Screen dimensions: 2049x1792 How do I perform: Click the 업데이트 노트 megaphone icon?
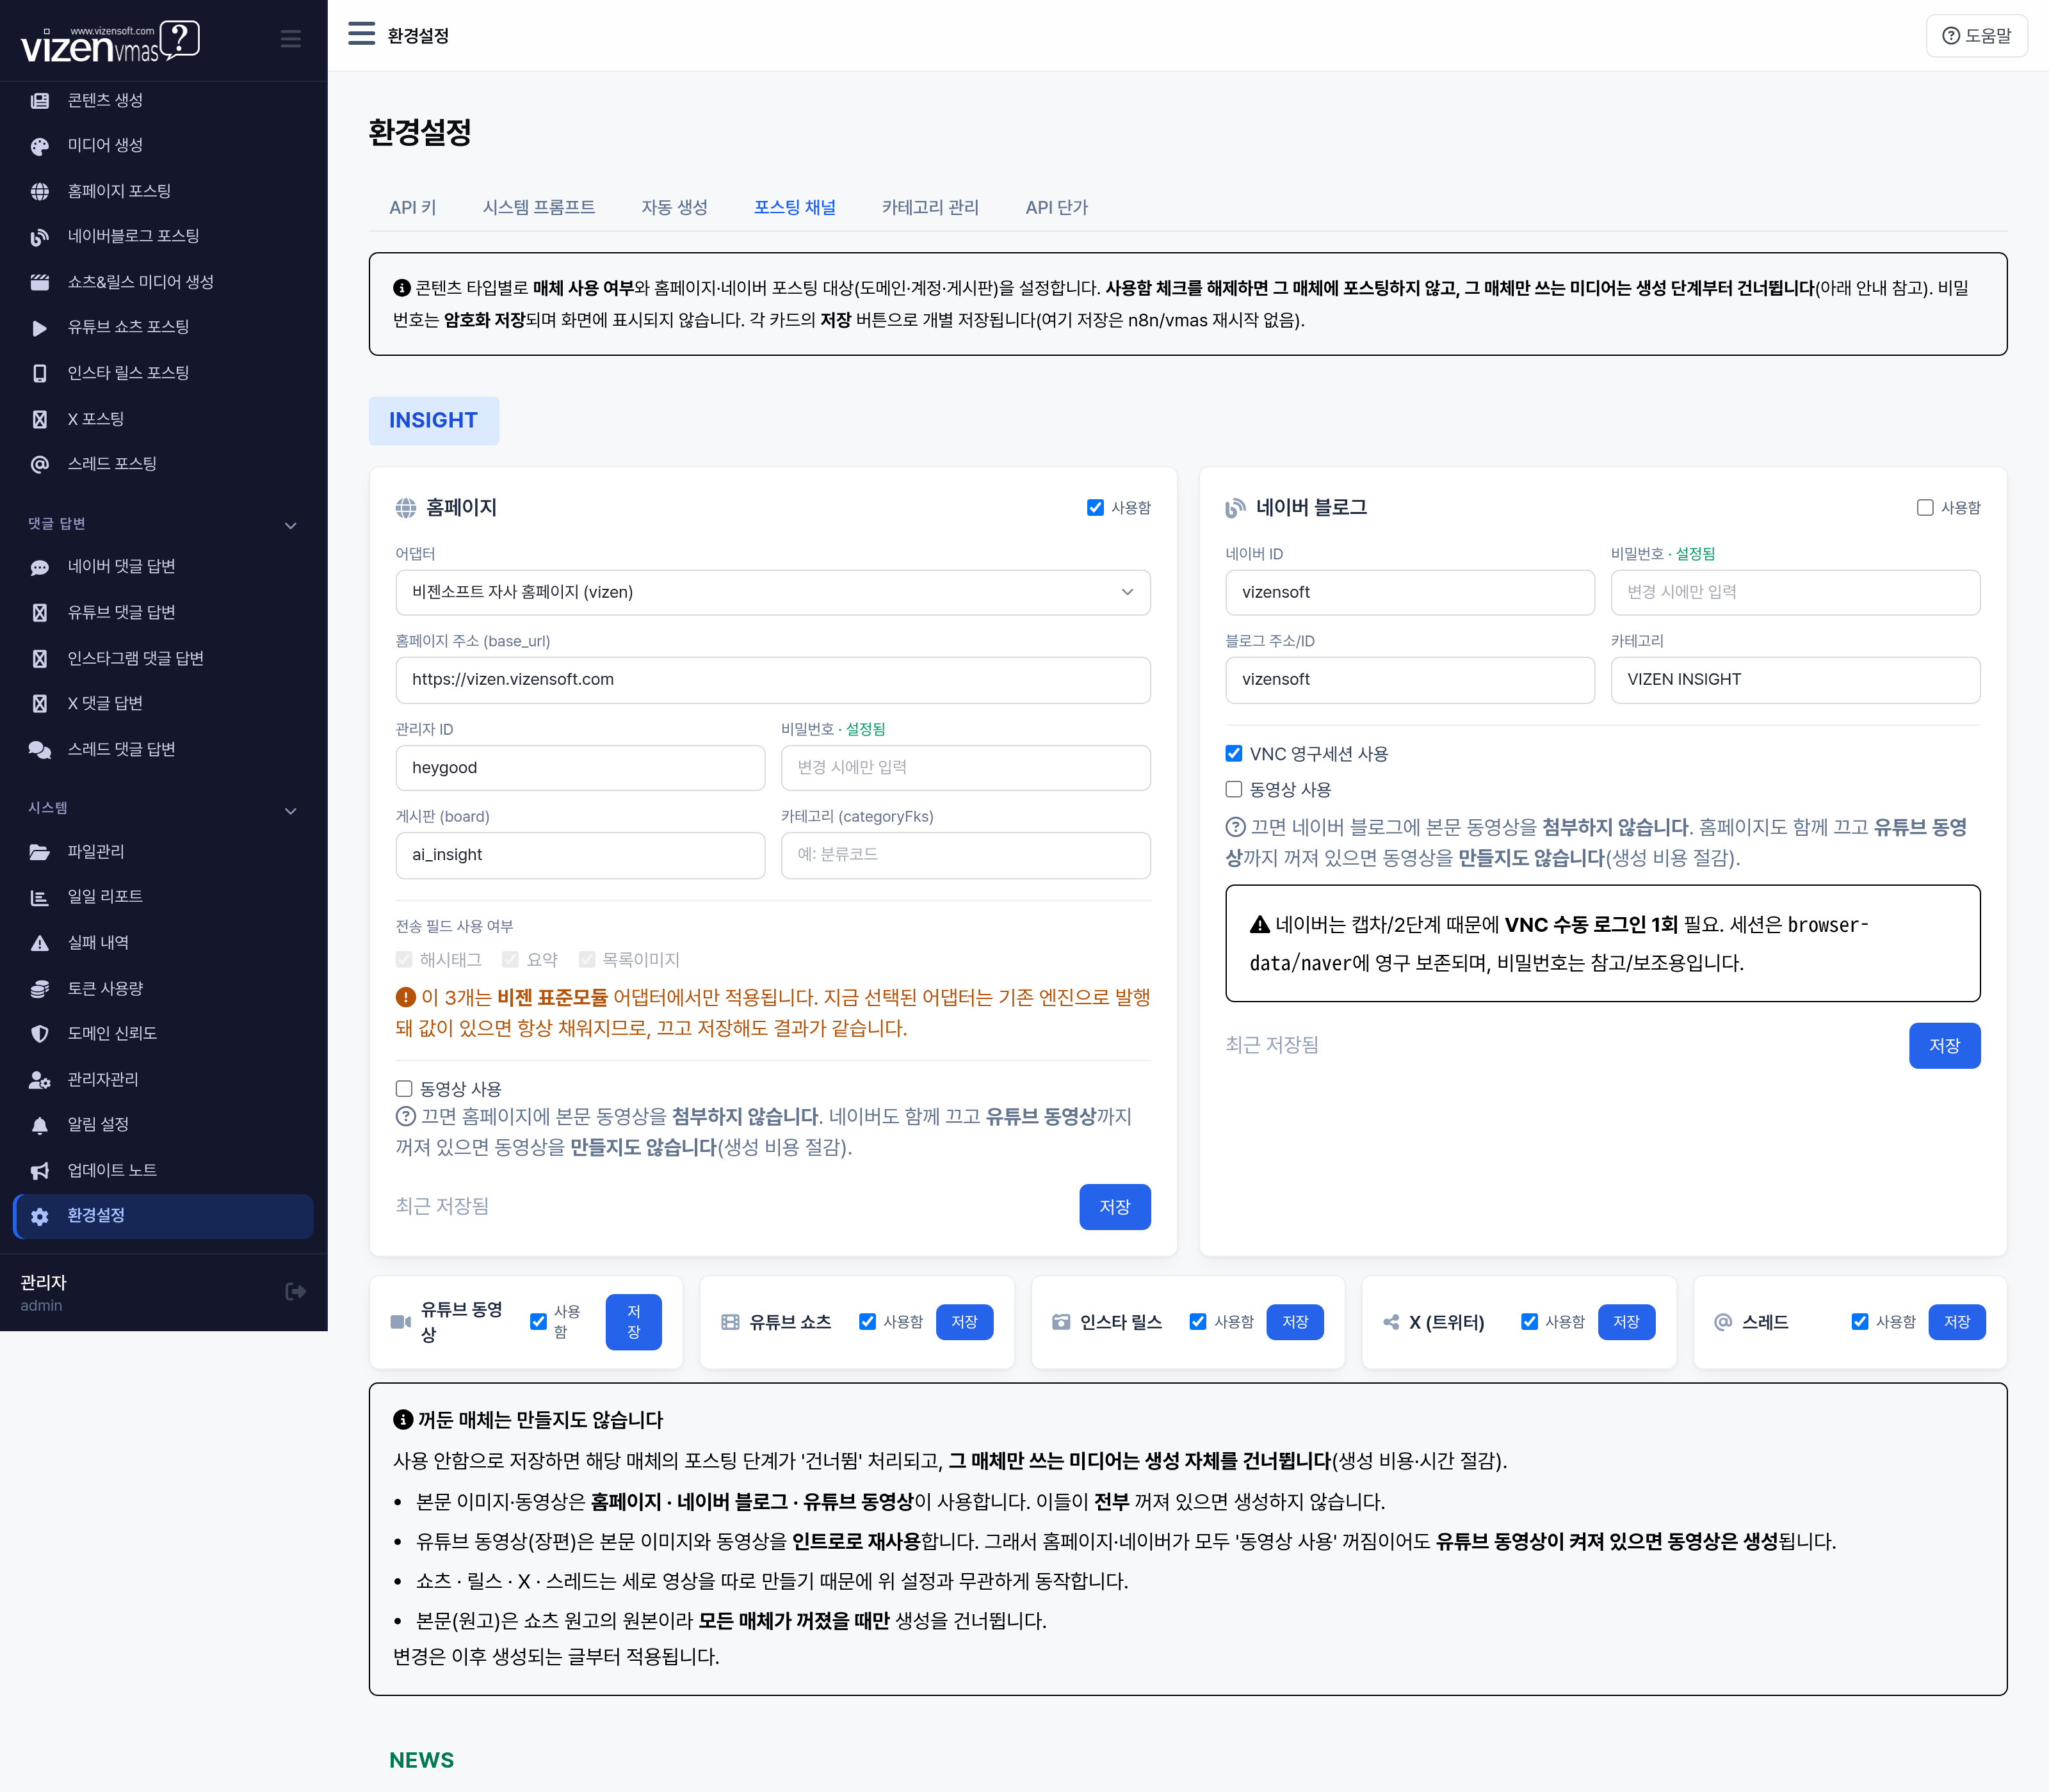pyautogui.click(x=40, y=1171)
